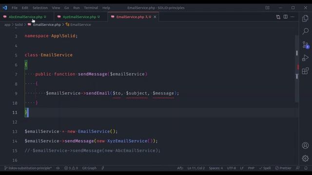Click the Prettier status item
This screenshot has height=175, width=312.
283,168
